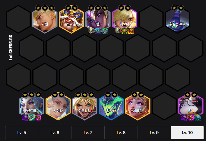This screenshot has height=141, width=206.
Task: Open the Lv. 9 tab
Action: [x=154, y=133]
